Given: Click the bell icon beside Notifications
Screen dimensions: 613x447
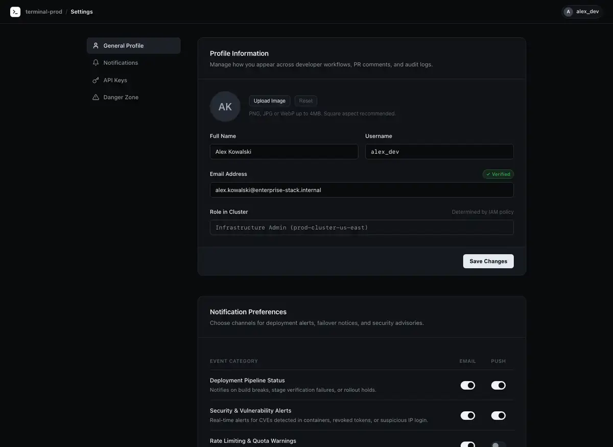Looking at the screenshot, I should click(x=96, y=62).
